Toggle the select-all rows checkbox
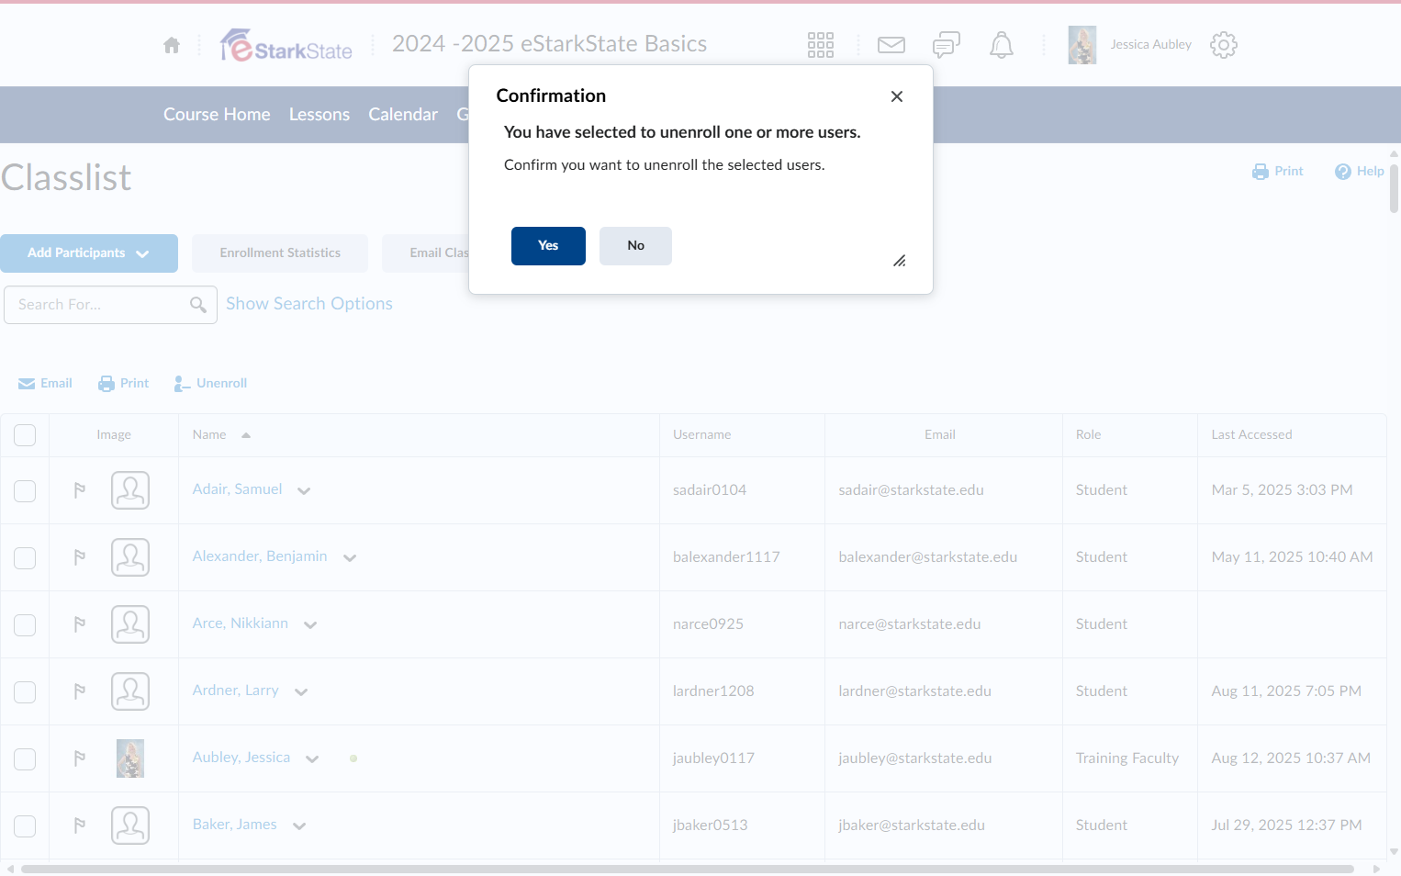Image resolution: width=1401 pixels, height=876 pixels. 25,435
